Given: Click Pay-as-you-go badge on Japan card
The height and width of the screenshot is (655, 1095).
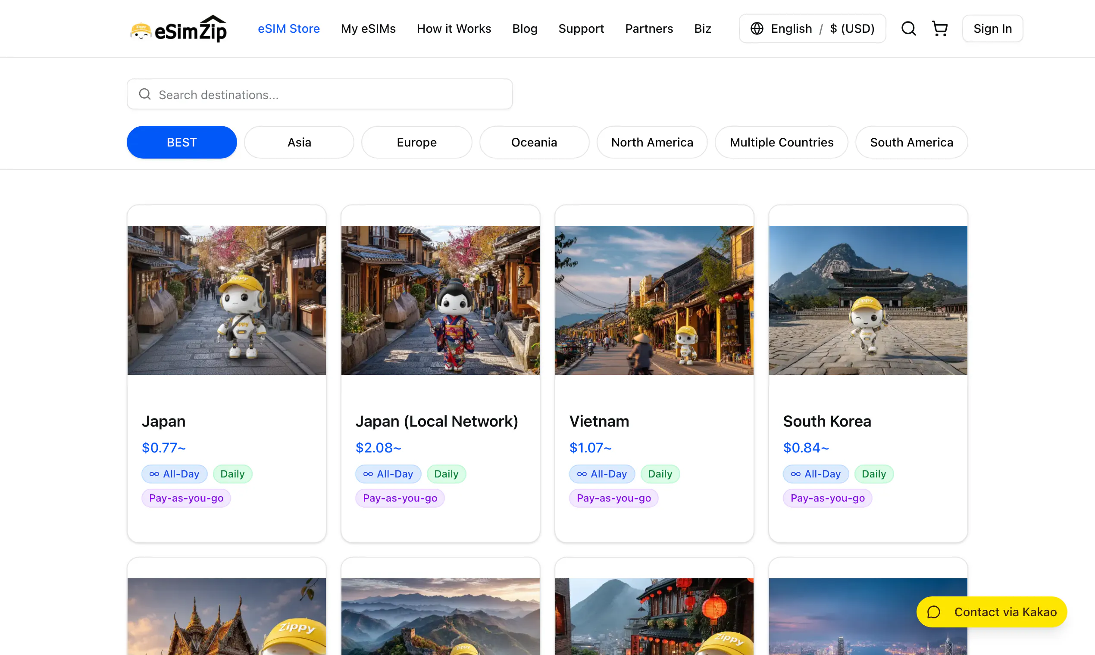Looking at the screenshot, I should tap(186, 498).
